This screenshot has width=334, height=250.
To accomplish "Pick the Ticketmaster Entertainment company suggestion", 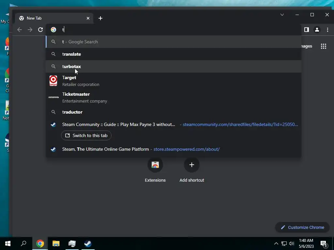I will point(174,97).
